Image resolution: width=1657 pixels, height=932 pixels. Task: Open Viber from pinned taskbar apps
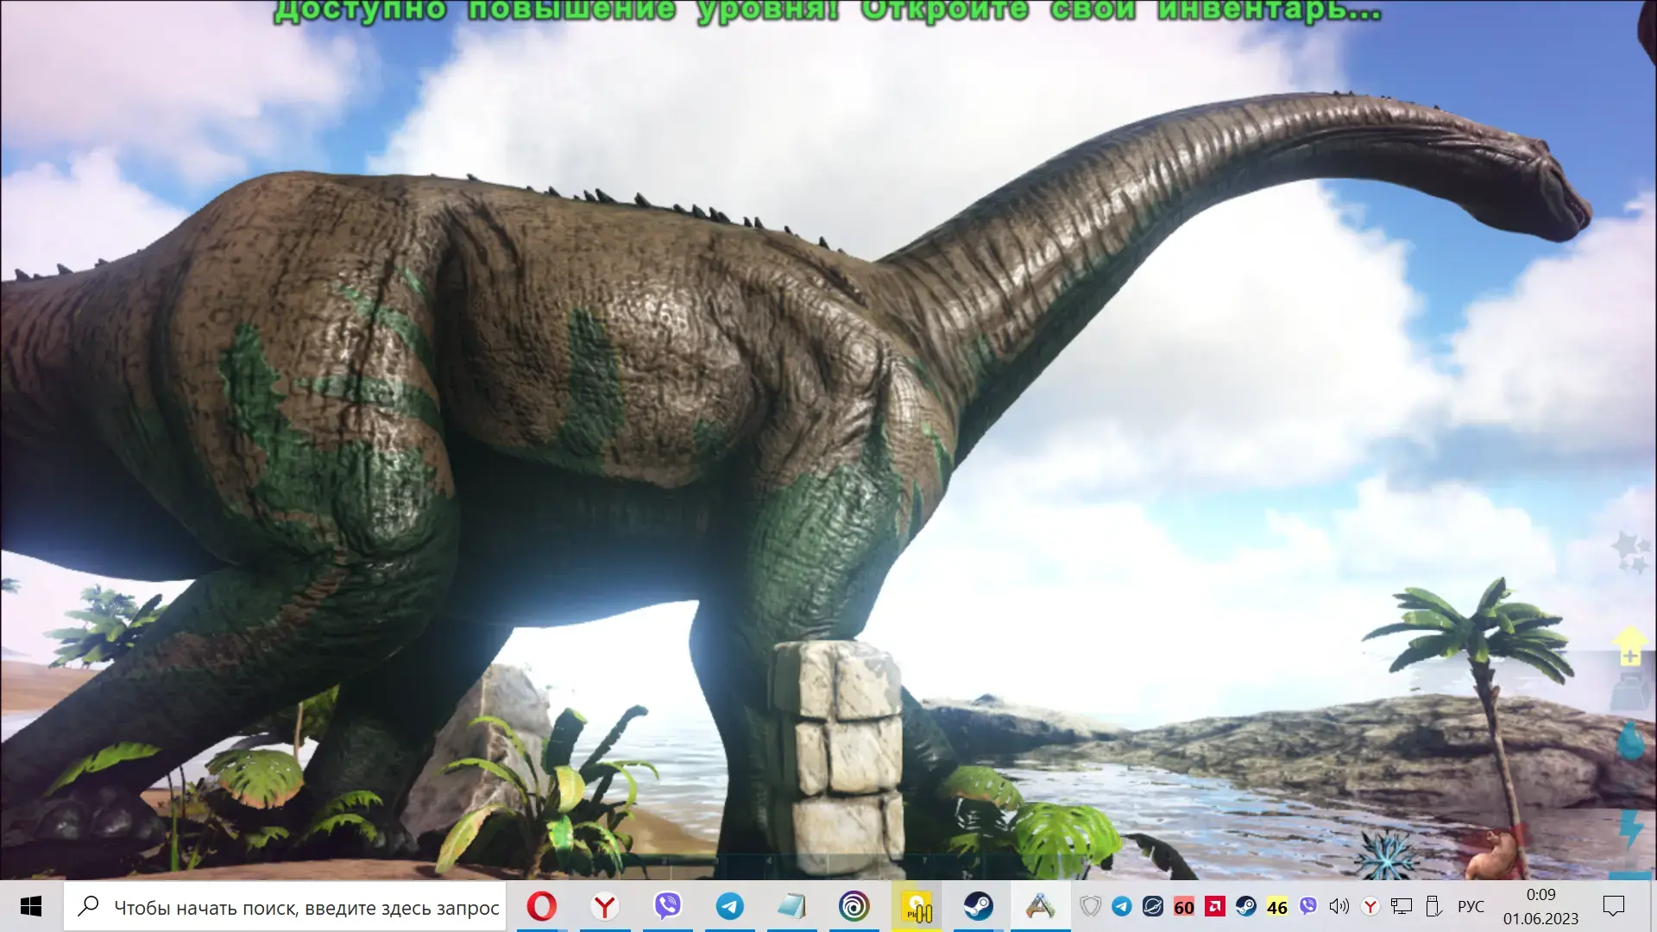(667, 906)
